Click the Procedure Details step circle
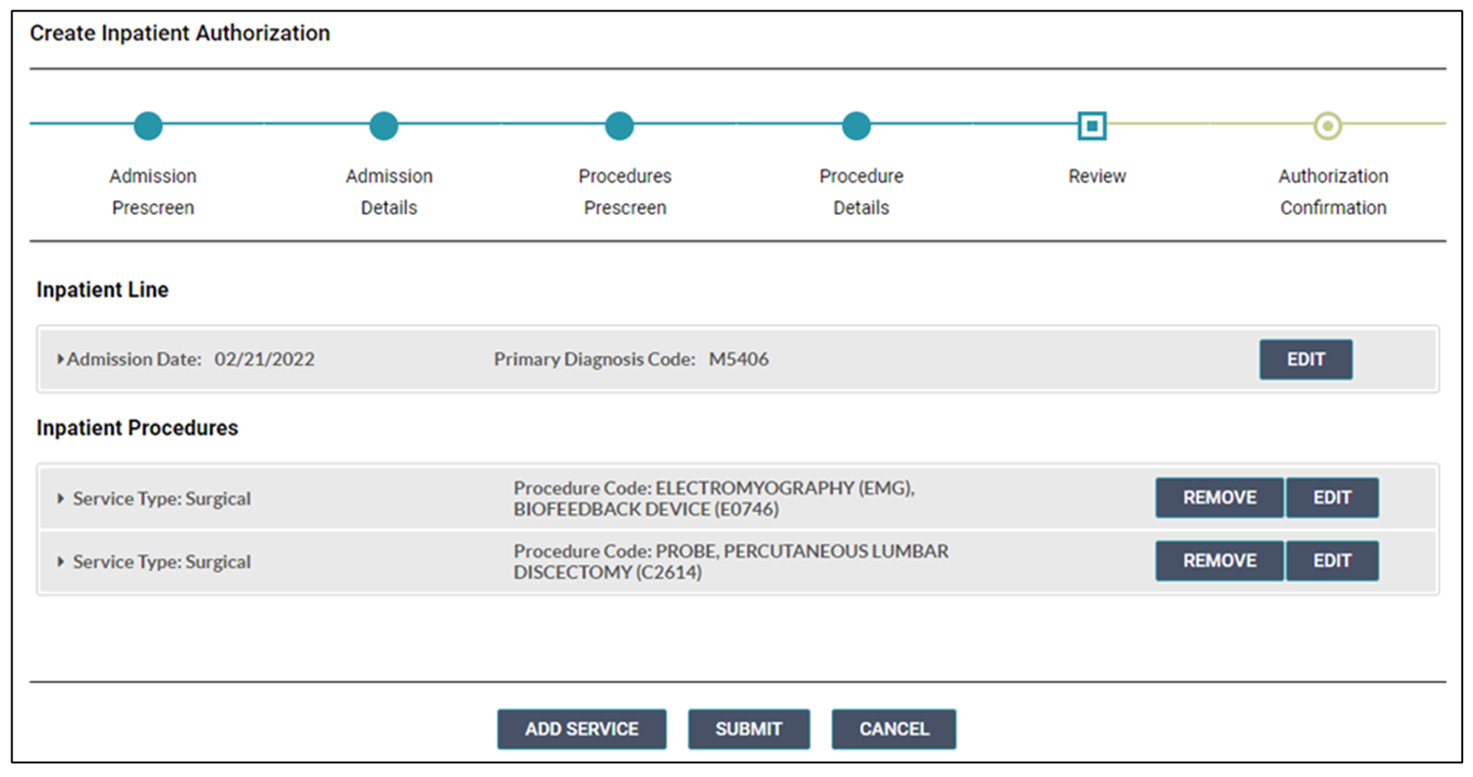 pyautogui.click(x=855, y=125)
